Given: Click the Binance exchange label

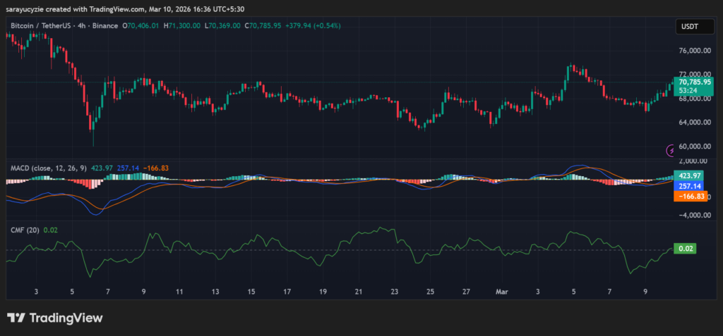Looking at the screenshot, I should click(x=107, y=26).
